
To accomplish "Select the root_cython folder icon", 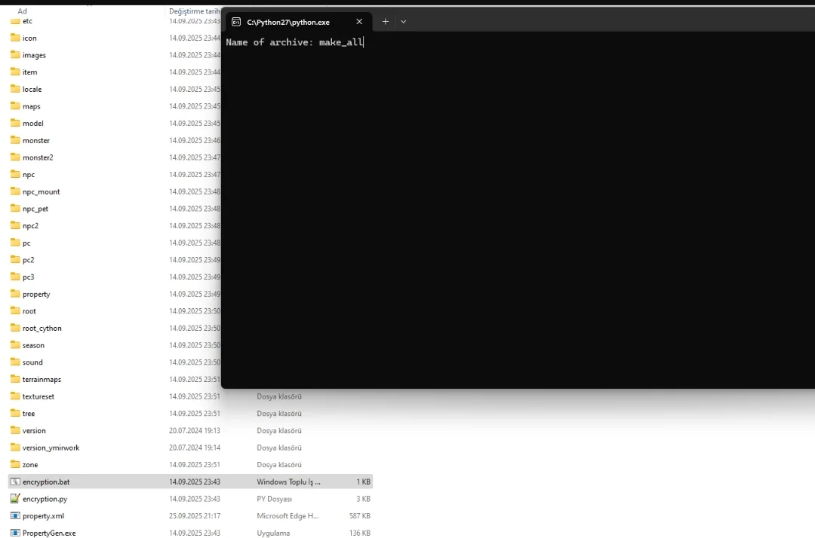I will (x=15, y=328).
